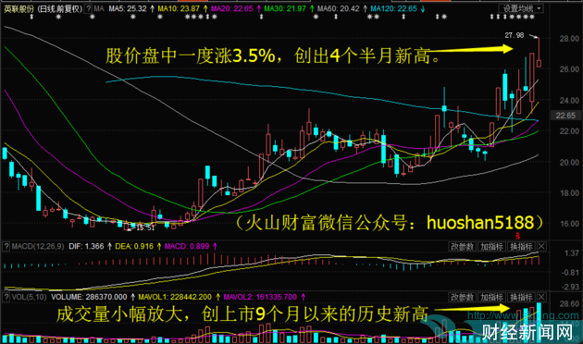Open the VOL indicator help question mark

coord(6,297)
